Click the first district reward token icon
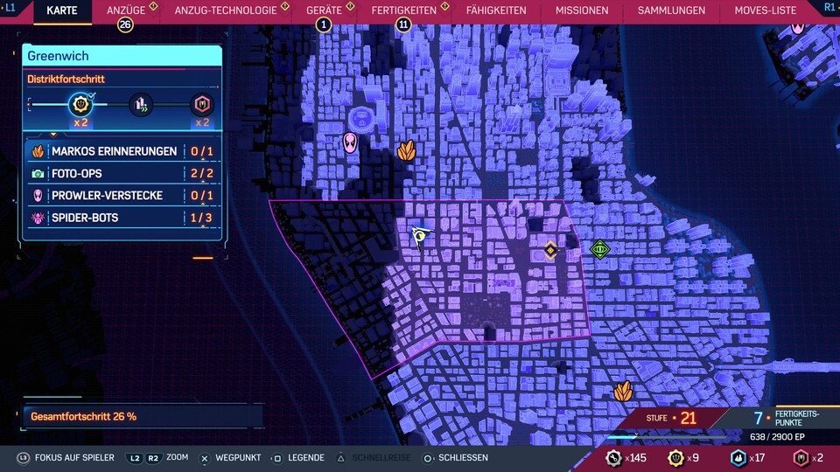 click(x=80, y=104)
